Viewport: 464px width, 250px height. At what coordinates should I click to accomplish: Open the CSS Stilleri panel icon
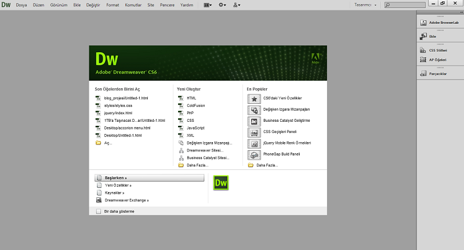tap(423, 50)
